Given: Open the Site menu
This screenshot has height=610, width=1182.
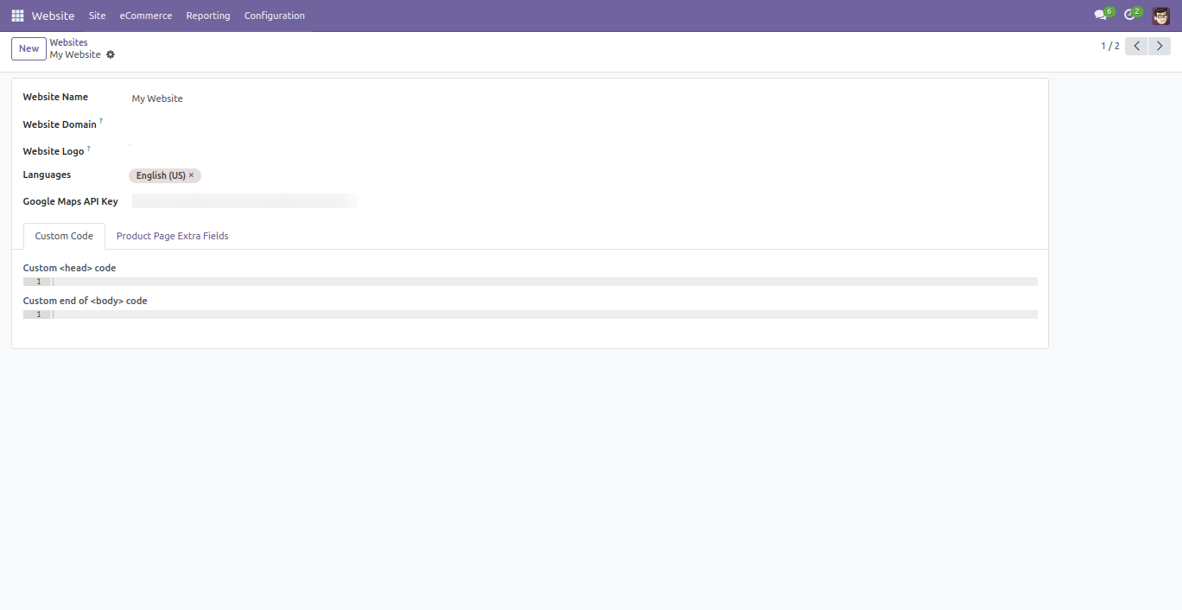Looking at the screenshot, I should [97, 16].
